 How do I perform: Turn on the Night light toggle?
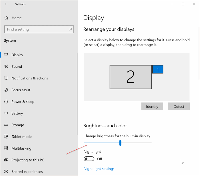pyautogui.click(x=89, y=159)
